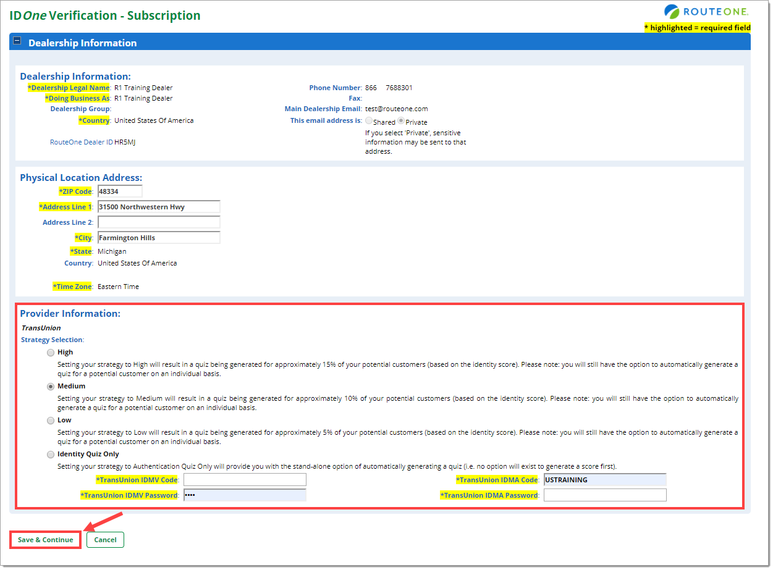Set email address to Shared

pos(370,121)
